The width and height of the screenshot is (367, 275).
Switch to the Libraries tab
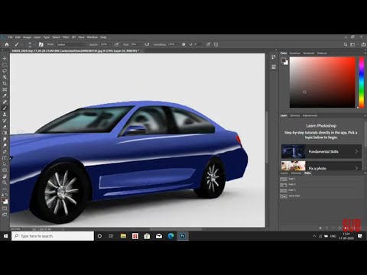tap(294, 115)
